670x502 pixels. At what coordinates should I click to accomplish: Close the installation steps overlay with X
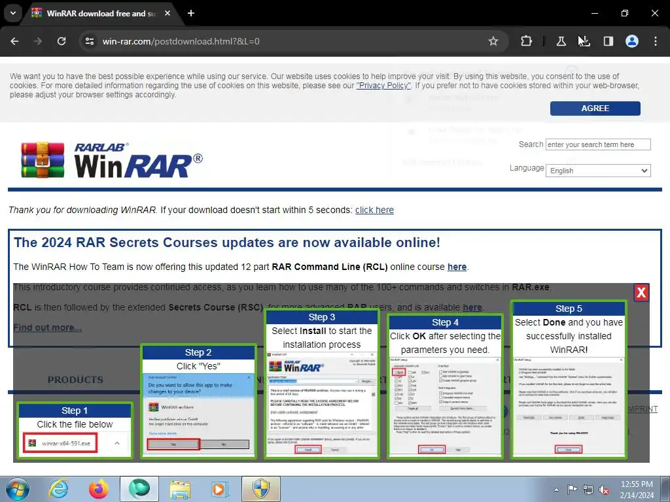(641, 292)
